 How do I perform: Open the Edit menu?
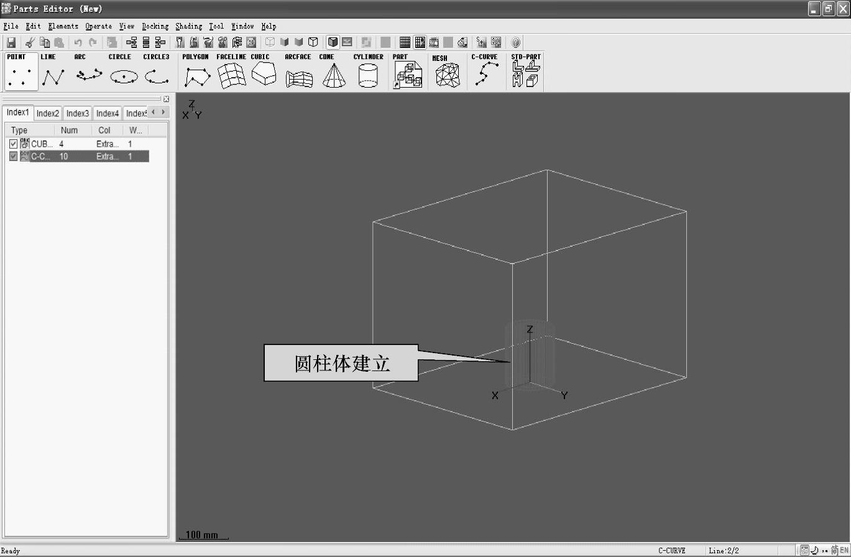tap(33, 26)
